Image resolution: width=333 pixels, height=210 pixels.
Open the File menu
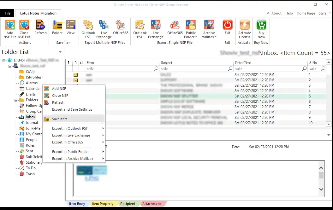coord(8,13)
